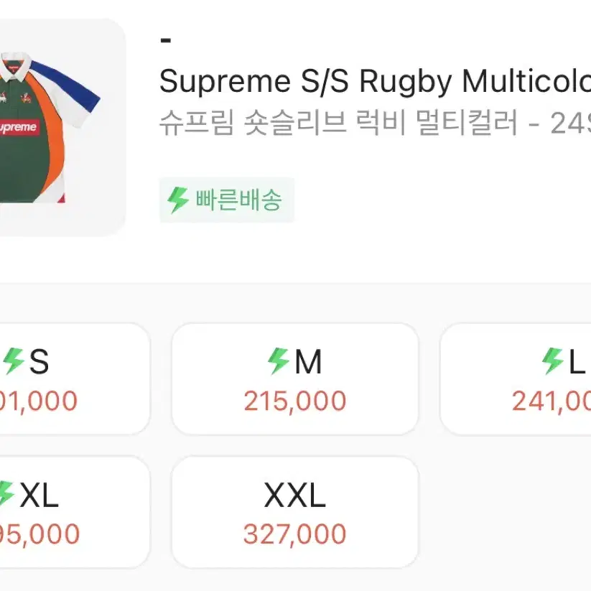Click the lightning icon beside size L

point(552,361)
